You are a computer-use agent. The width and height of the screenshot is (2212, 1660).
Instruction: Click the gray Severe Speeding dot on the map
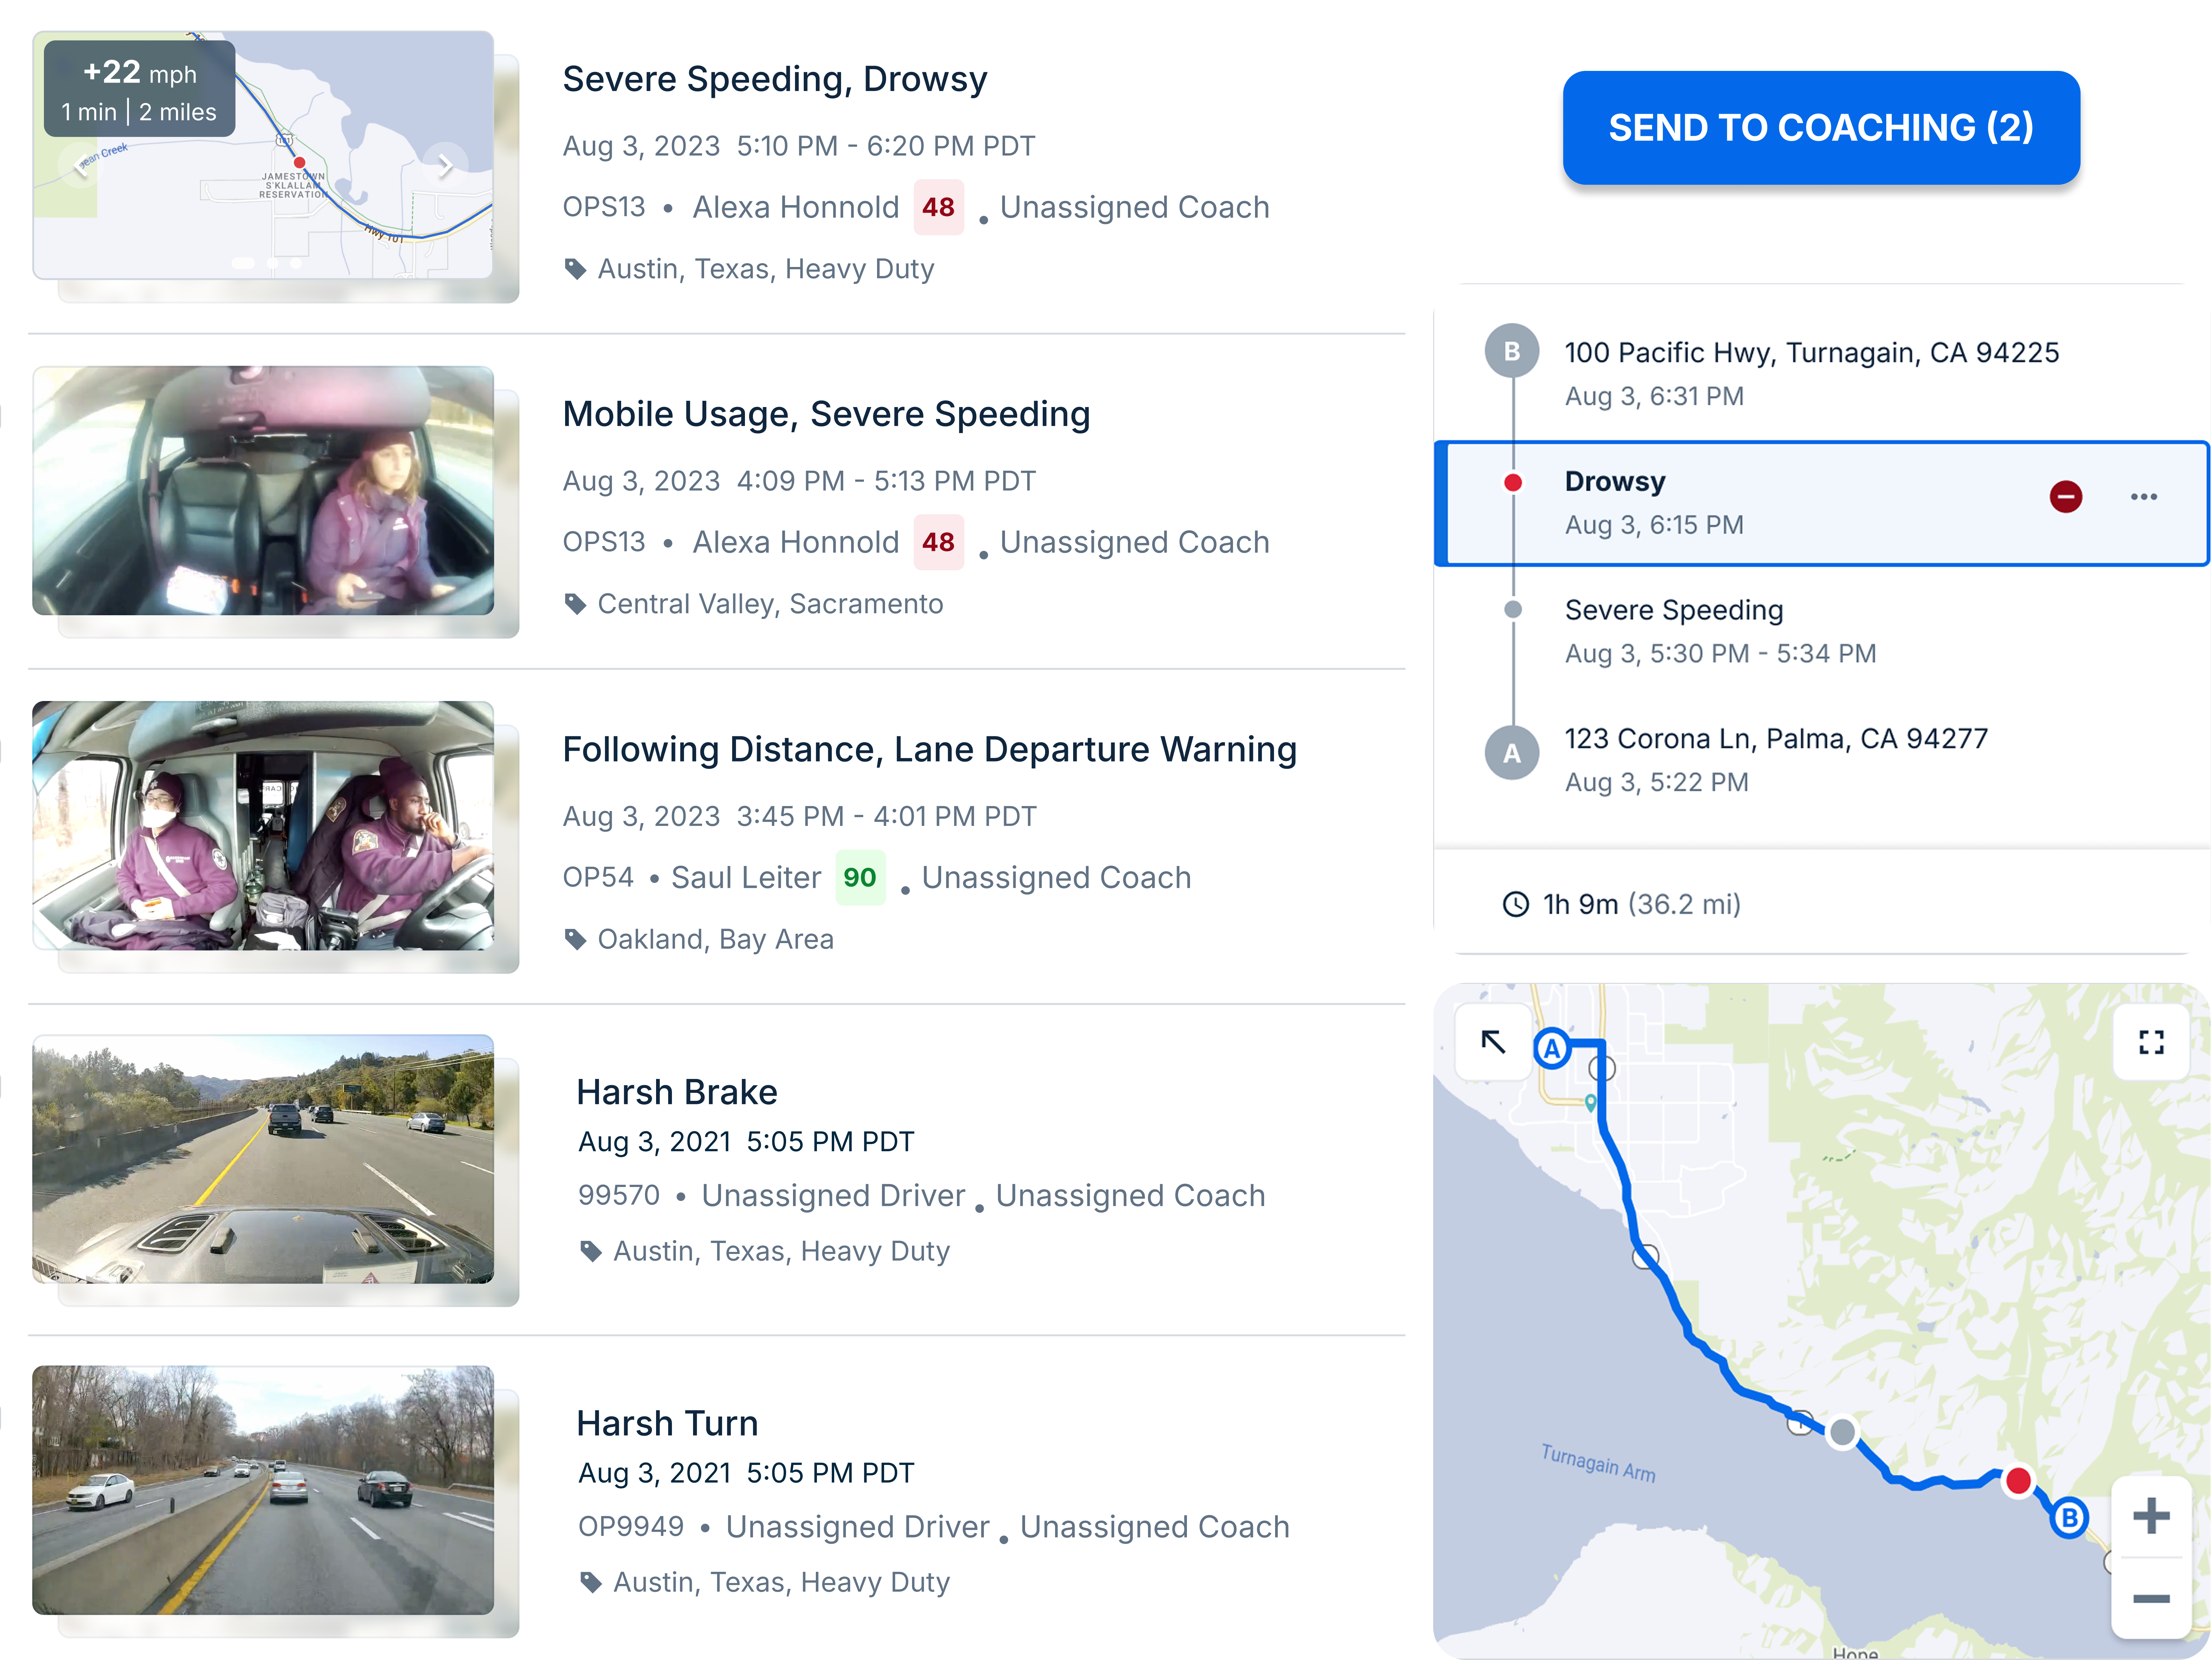click(1842, 1432)
